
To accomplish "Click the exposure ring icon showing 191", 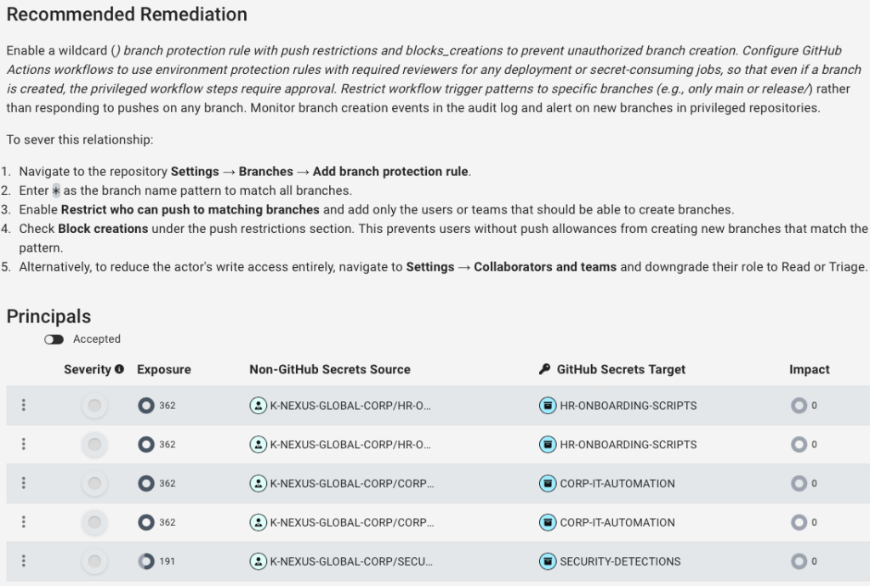I will point(145,561).
